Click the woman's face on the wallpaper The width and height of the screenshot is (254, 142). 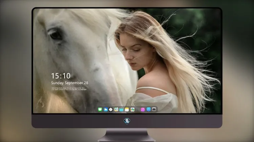132,52
